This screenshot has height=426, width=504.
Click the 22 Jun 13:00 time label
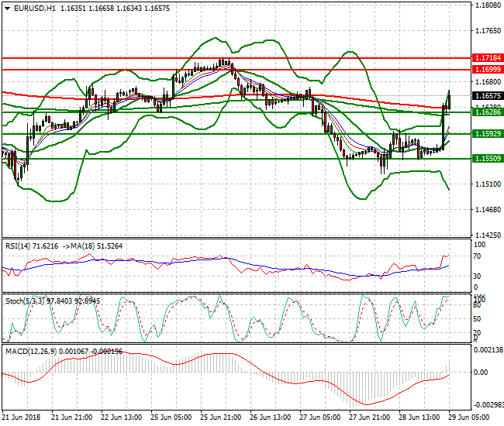click(x=122, y=417)
